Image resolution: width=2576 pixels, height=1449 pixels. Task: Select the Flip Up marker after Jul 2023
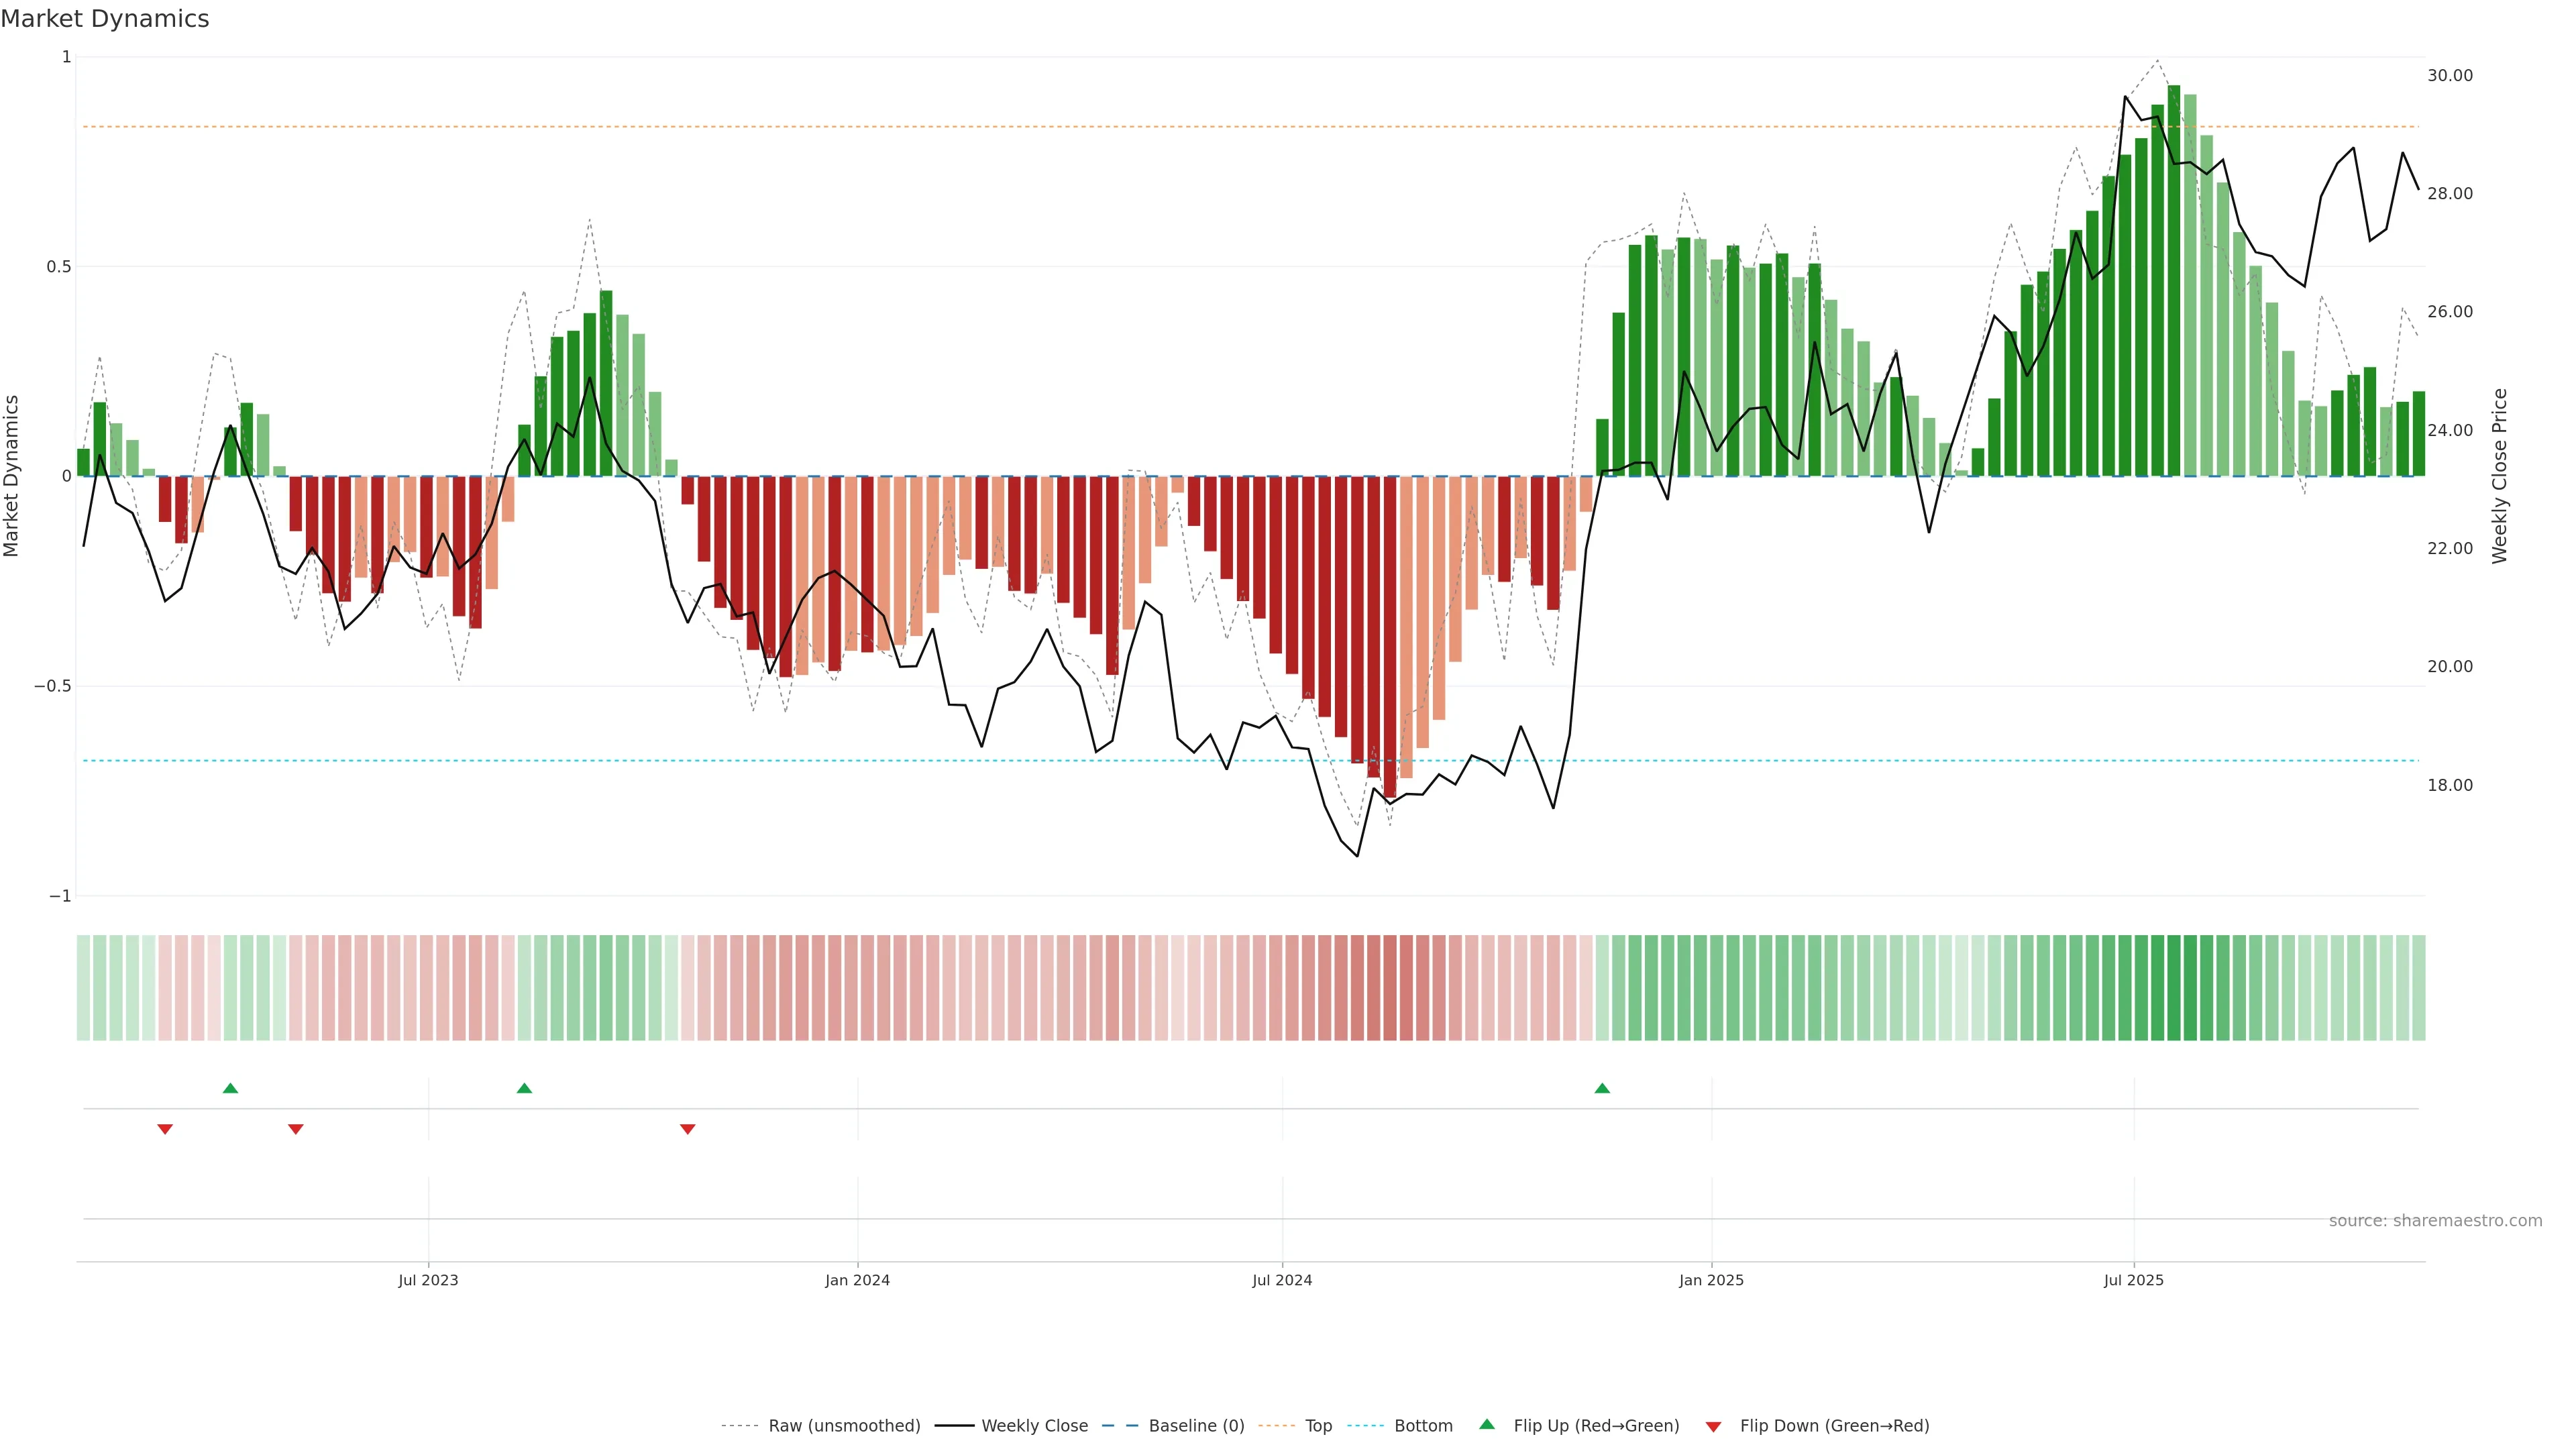point(524,1088)
